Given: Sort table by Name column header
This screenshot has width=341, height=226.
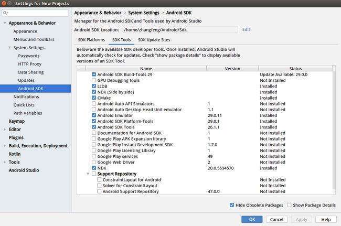Looking at the screenshot, I should [146, 69].
